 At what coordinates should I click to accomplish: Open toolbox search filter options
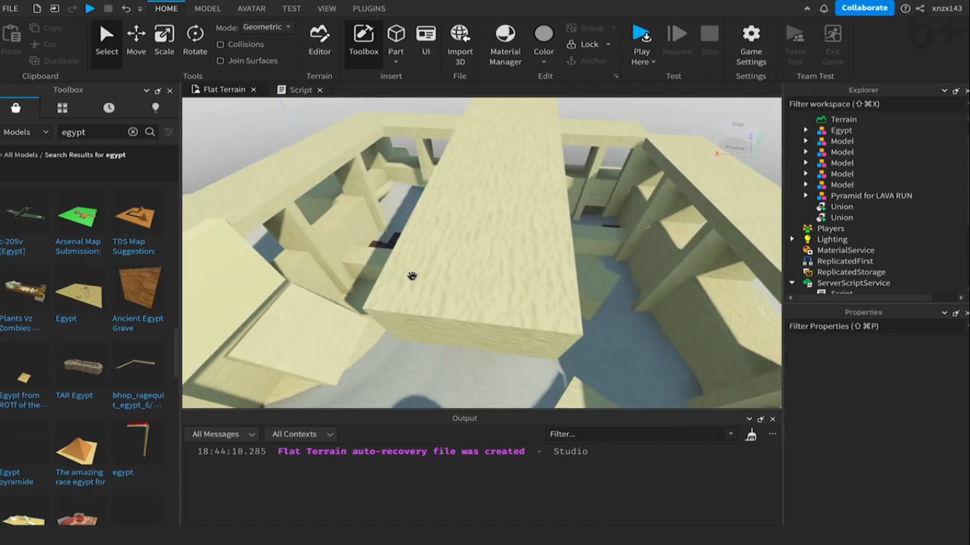[168, 132]
